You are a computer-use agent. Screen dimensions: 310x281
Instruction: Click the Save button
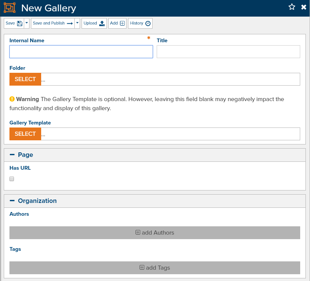(x=14, y=23)
